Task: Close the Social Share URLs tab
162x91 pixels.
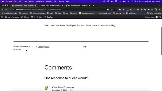Action: click(63, 6)
